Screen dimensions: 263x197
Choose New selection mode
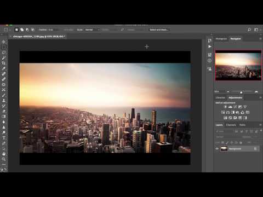[x=16, y=30]
